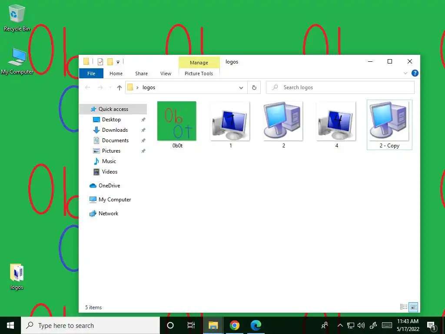Open the volume control tray icon
Screen dimensions: 445x334
tap(361, 325)
